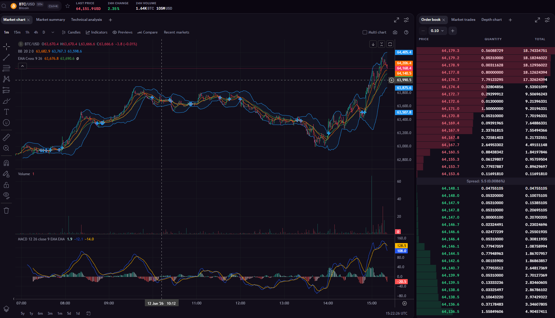Image resolution: width=555 pixels, height=318 pixels.
Task: Expand the Order book panel to fullscreen
Action: (537, 20)
